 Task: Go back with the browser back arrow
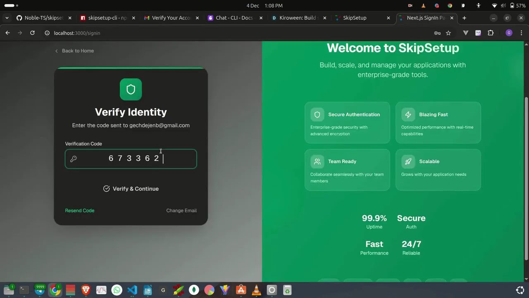(7, 33)
